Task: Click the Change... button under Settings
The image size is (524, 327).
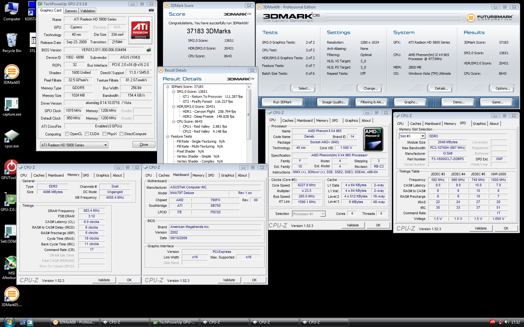Action: click(370, 88)
